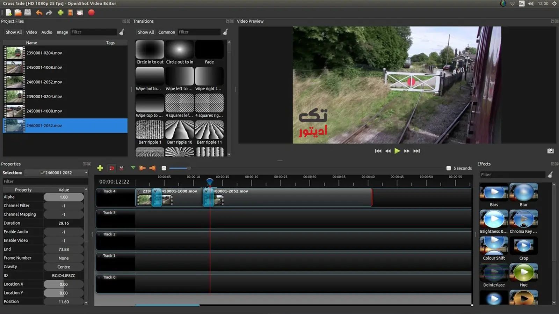Image resolution: width=559 pixels, height=314 pixels.
Task: Add a green marker to timeline
Action: click(133, 168)
